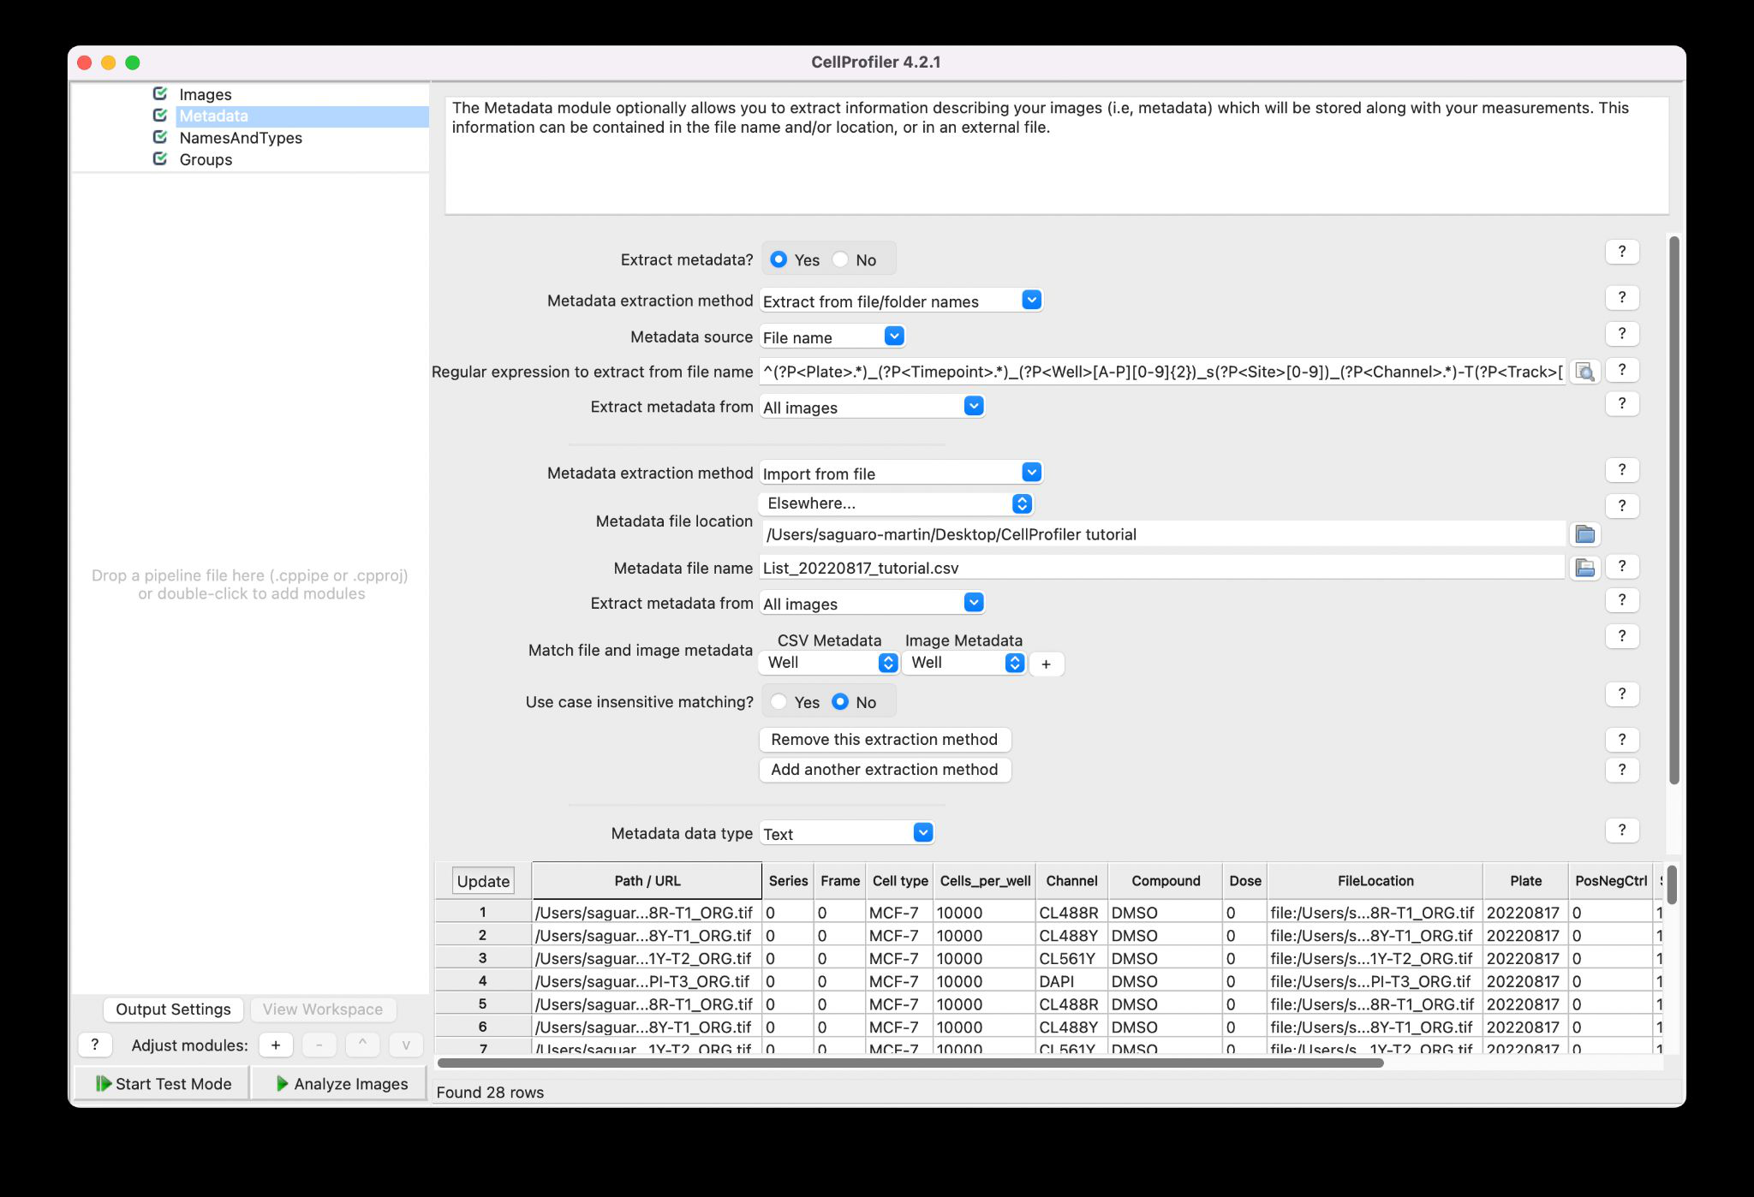Select Yes for case insensitive matching
Image resolution: width=1754 pixels, height=1197 pixels.
pyautogui.click(x=779, y=702)
